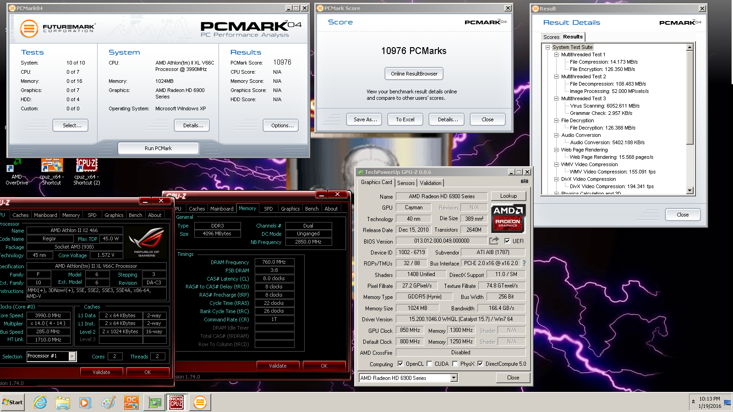
Task: Click the Futuremark orange logo in PCMark04
Action: click(29, 29)
